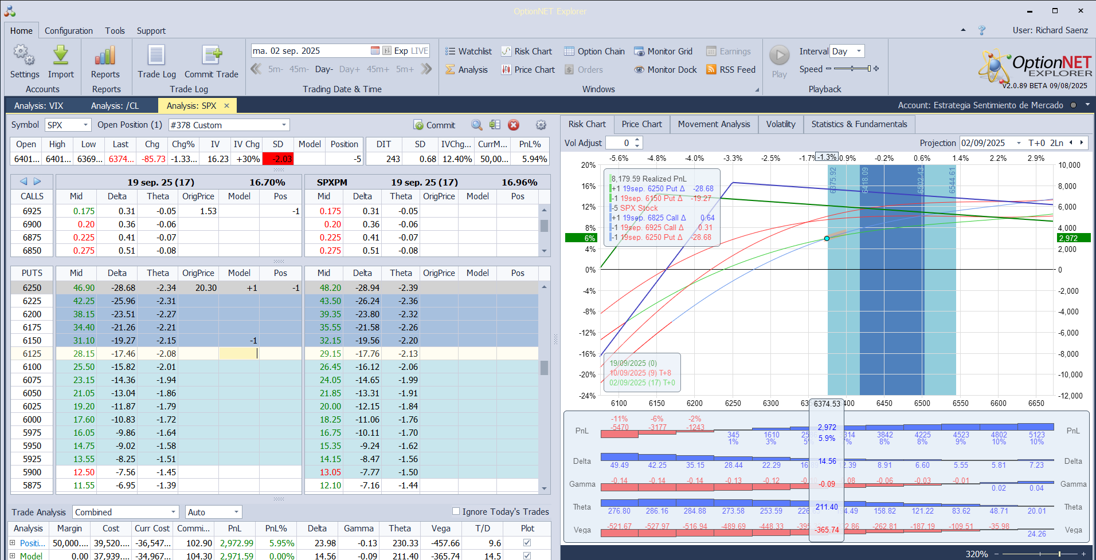
Task: Open the Price Chart window from ribbon
Action: coord(528,70)
